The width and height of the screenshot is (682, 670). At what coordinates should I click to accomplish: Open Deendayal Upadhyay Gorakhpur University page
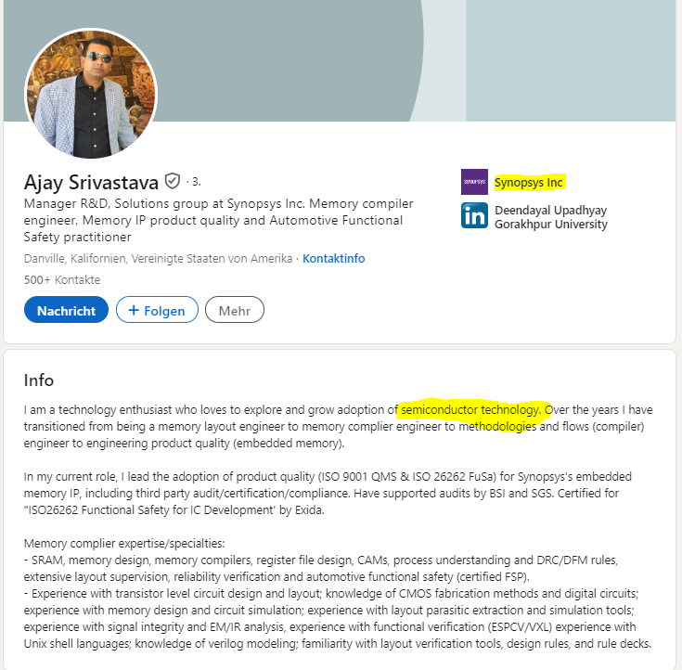(550, 217)
